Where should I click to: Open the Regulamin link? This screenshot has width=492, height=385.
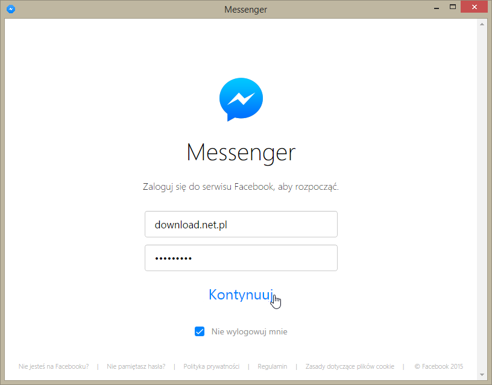click(x=273, y=366)
